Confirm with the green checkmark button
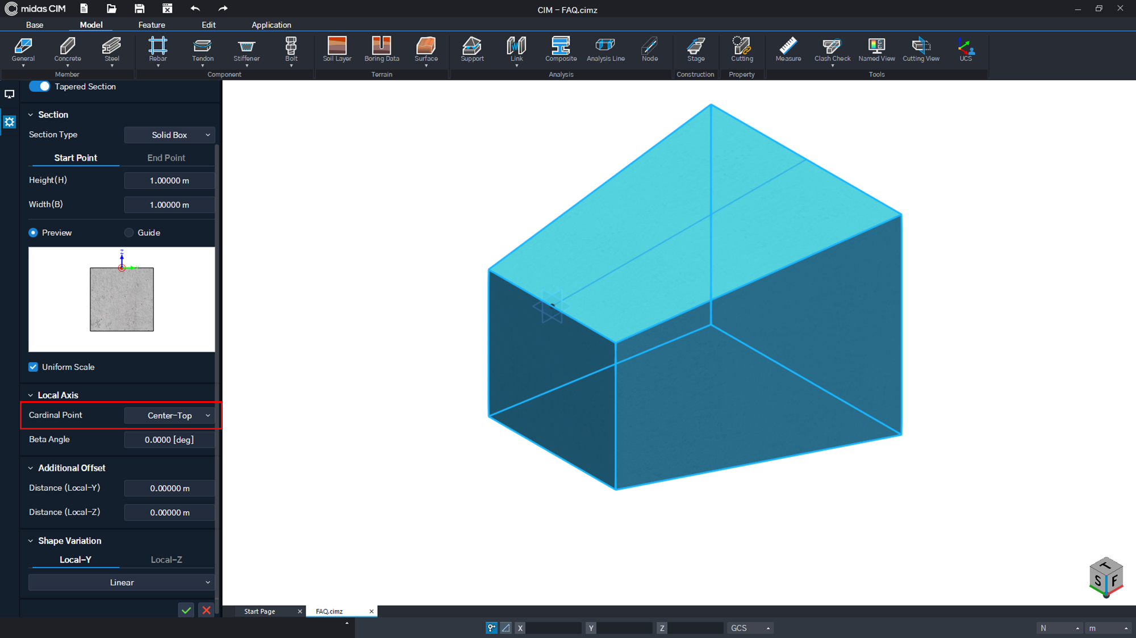This screenshot has width=1136, height=638. click(x=186, y=610)
